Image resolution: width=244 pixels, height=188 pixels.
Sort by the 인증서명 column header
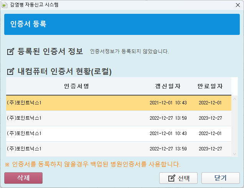(77, 86)
